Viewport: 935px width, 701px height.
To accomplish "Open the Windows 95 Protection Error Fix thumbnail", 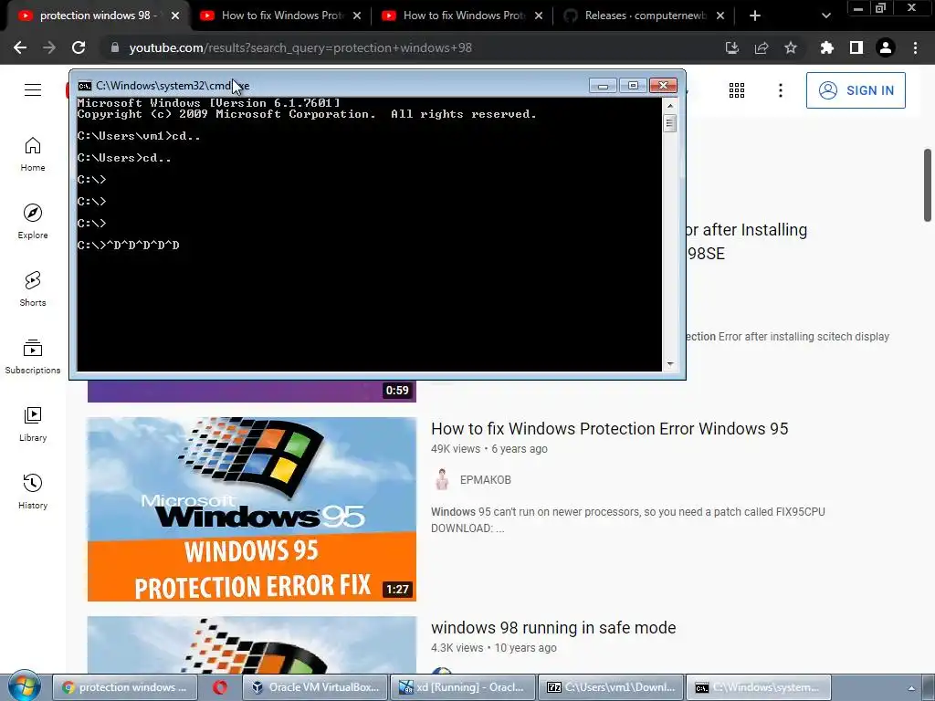I will [252, 509].
